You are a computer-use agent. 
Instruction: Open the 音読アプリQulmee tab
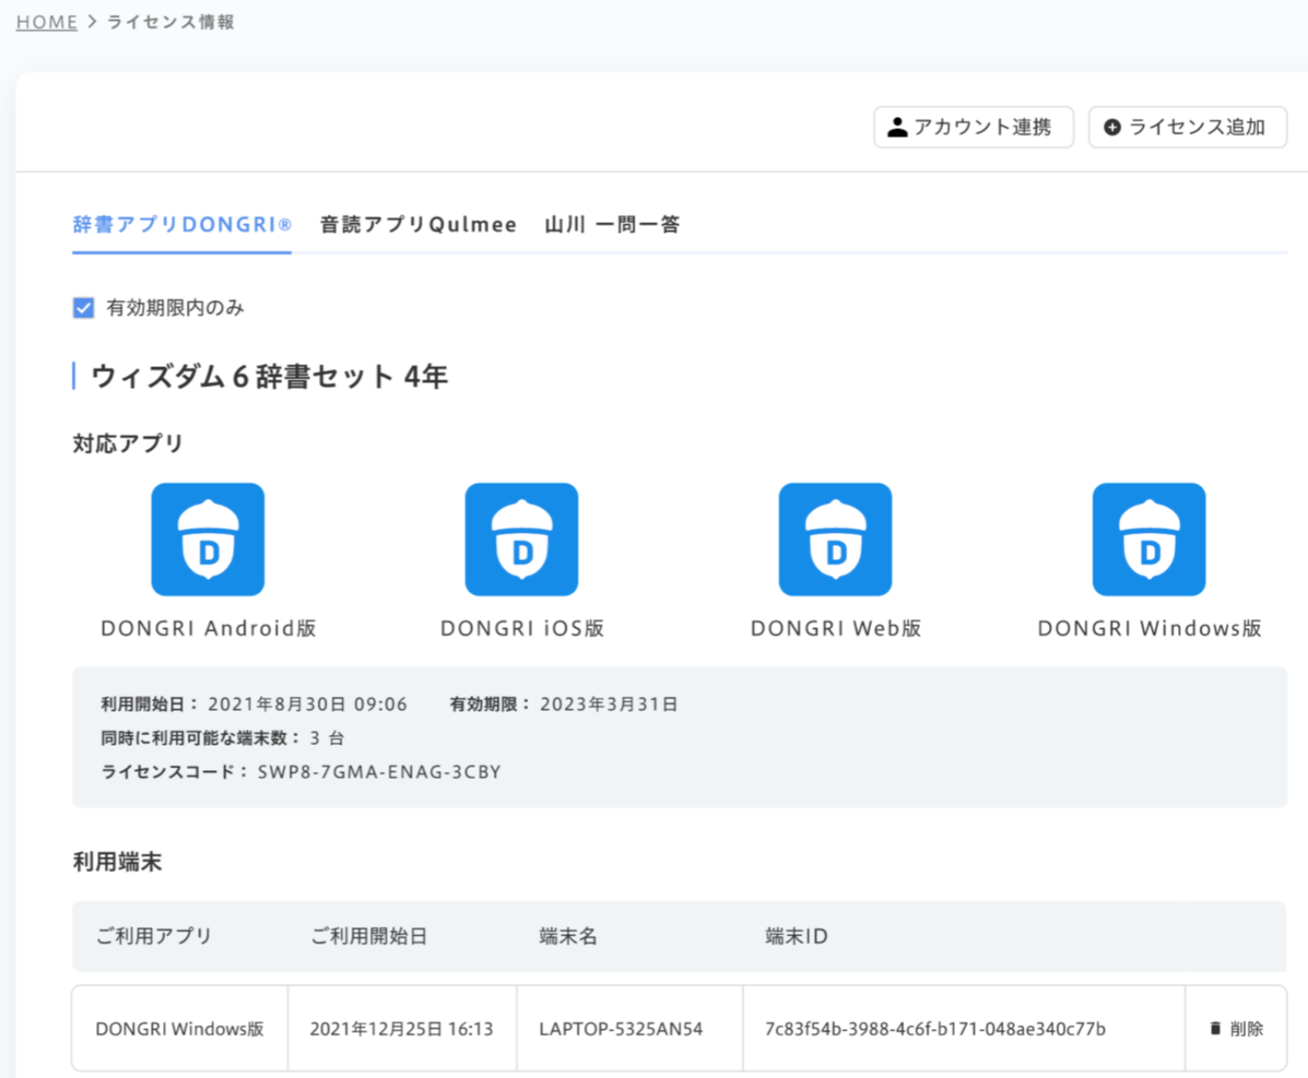pos(419,225)
